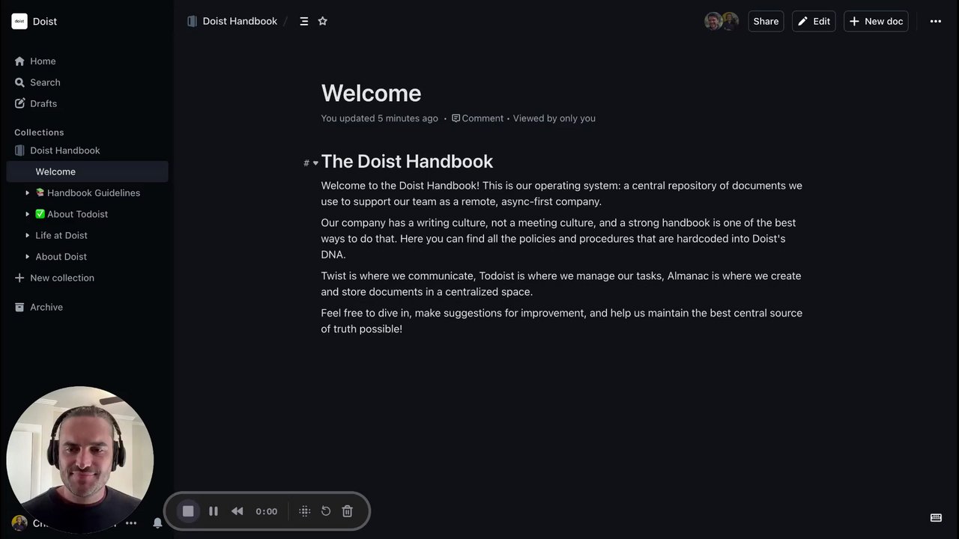Click the Doist workspace logo icon

19,21
